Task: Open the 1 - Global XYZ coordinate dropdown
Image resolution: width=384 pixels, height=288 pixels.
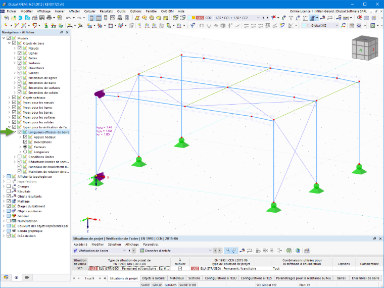Action: coord(337,25)
